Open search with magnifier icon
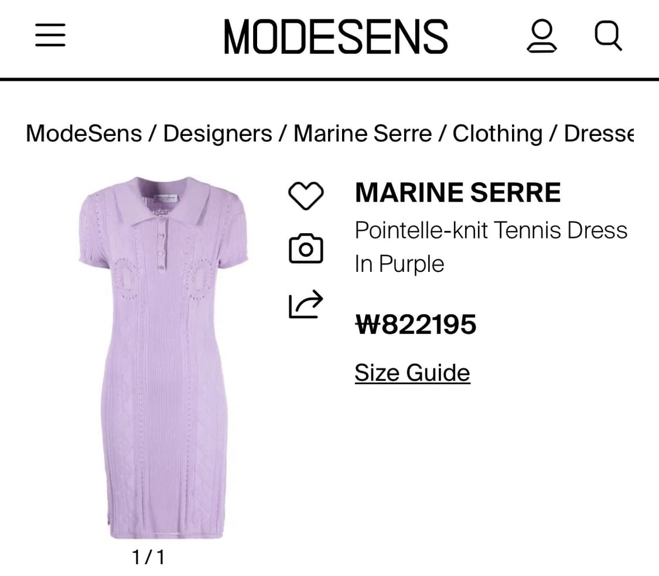 click(608, 36)
